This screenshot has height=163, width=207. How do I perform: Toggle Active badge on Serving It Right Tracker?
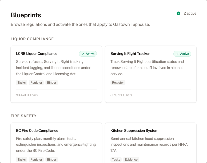(182, 54)
